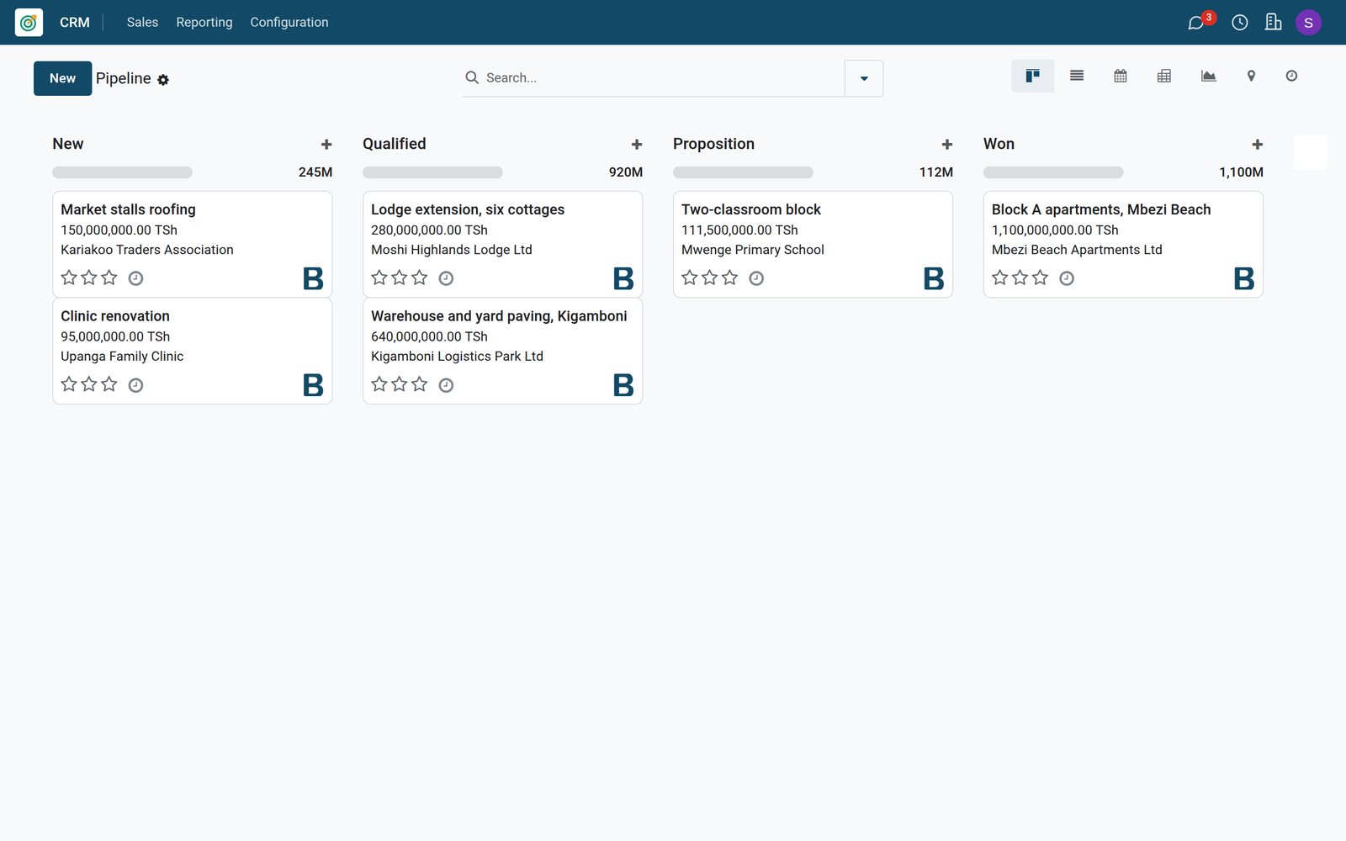This screenshot has height=841, width=1346.
Task: Quick add lead in Won column
Action: click(x=1258, y=145)
